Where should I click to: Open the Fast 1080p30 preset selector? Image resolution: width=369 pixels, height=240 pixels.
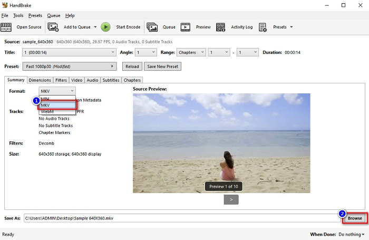(x=70, y=66)
